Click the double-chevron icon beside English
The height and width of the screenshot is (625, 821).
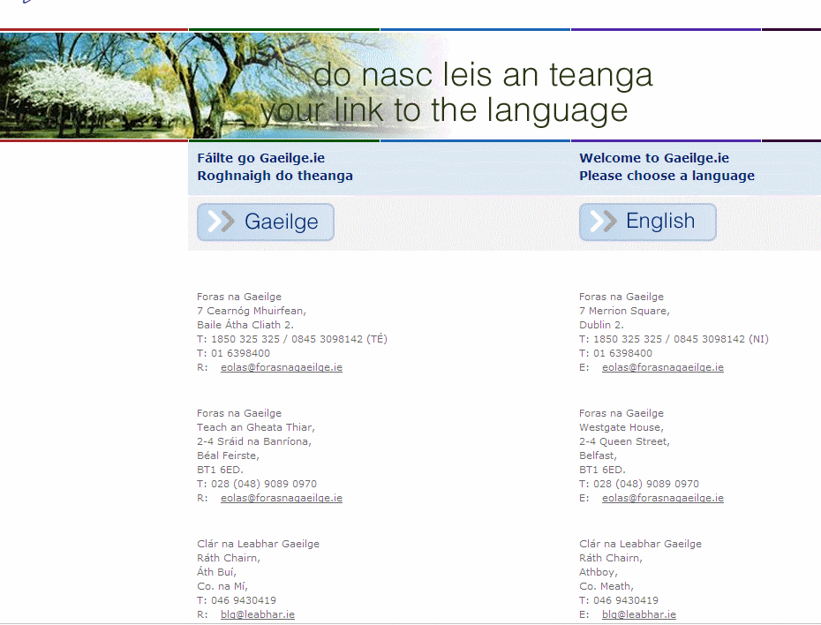tap(603, 222)
